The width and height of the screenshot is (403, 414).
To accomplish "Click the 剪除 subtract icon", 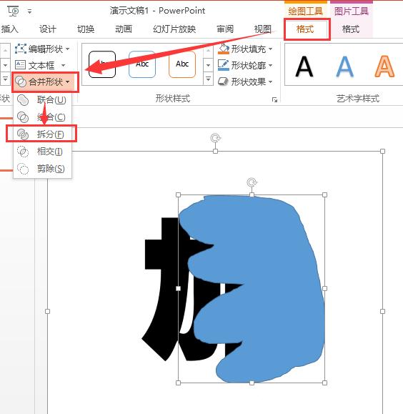I will pos(23,169).
